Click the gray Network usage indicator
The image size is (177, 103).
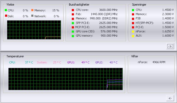click(32, 16)
